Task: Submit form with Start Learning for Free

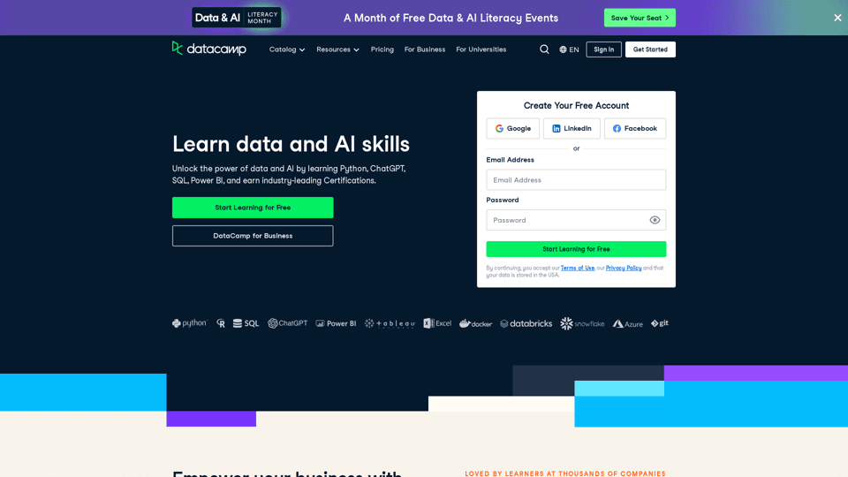Action: click(x=576, y=249)
